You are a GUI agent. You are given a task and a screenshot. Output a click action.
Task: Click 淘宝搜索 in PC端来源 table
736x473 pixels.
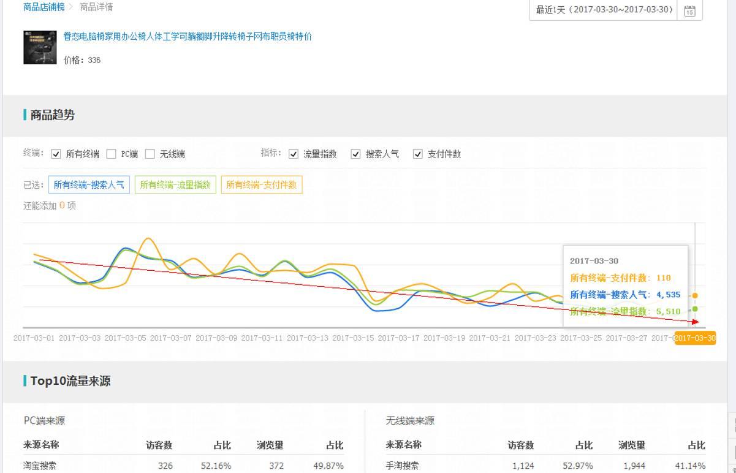pyautogui.click(x=40, y=466)
